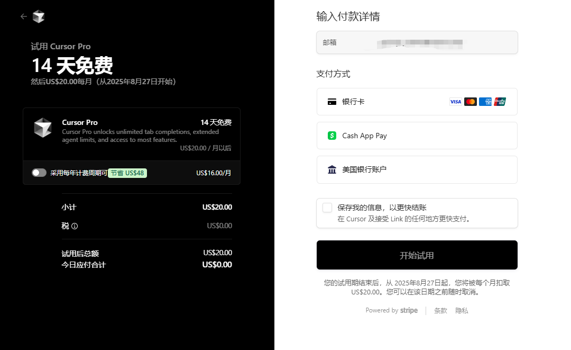Click the green Cash App Pay icon

(x=332, y=136)
